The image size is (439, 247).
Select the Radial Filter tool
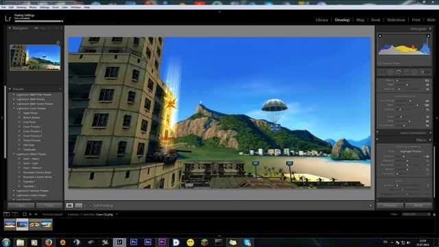coord(414,72)
